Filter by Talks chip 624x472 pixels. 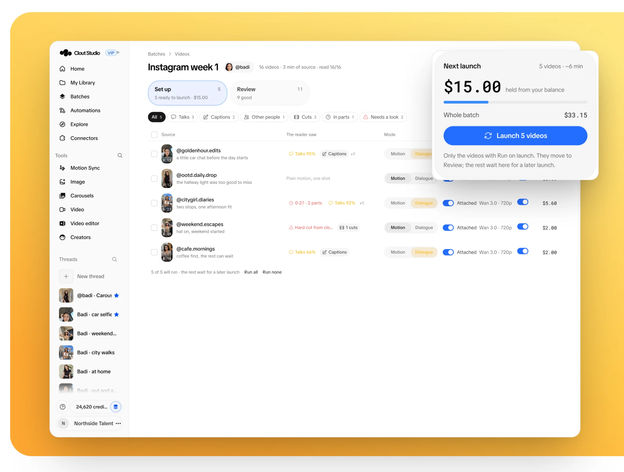182,117
